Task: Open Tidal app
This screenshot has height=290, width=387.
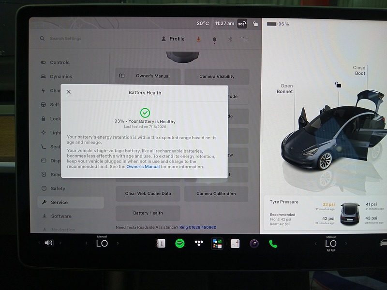Action: click(x=199, y=244)
